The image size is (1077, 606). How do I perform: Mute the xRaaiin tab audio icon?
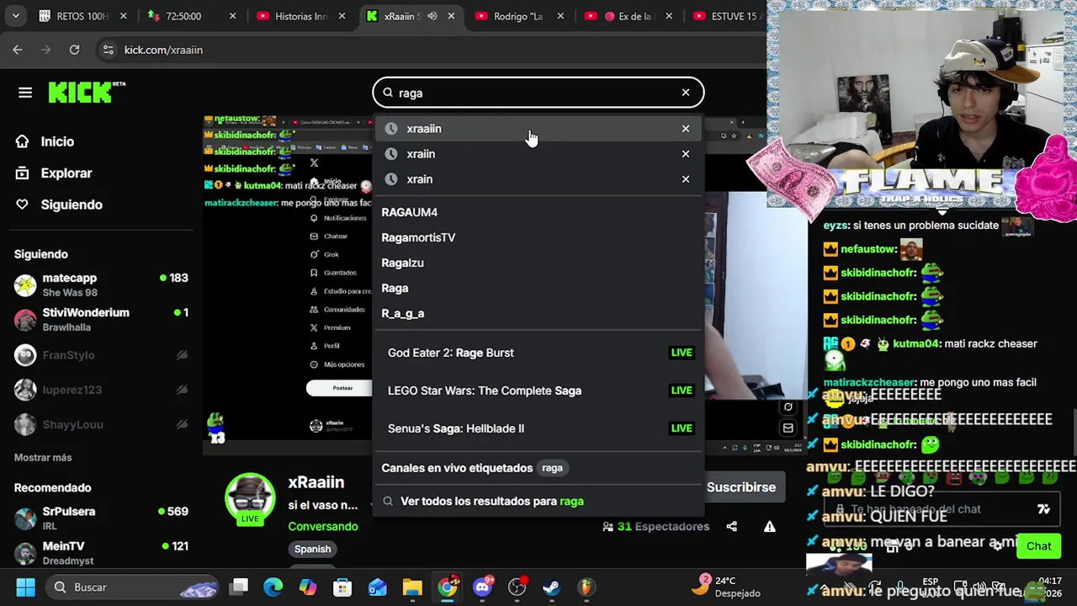(x=432, y=16)
